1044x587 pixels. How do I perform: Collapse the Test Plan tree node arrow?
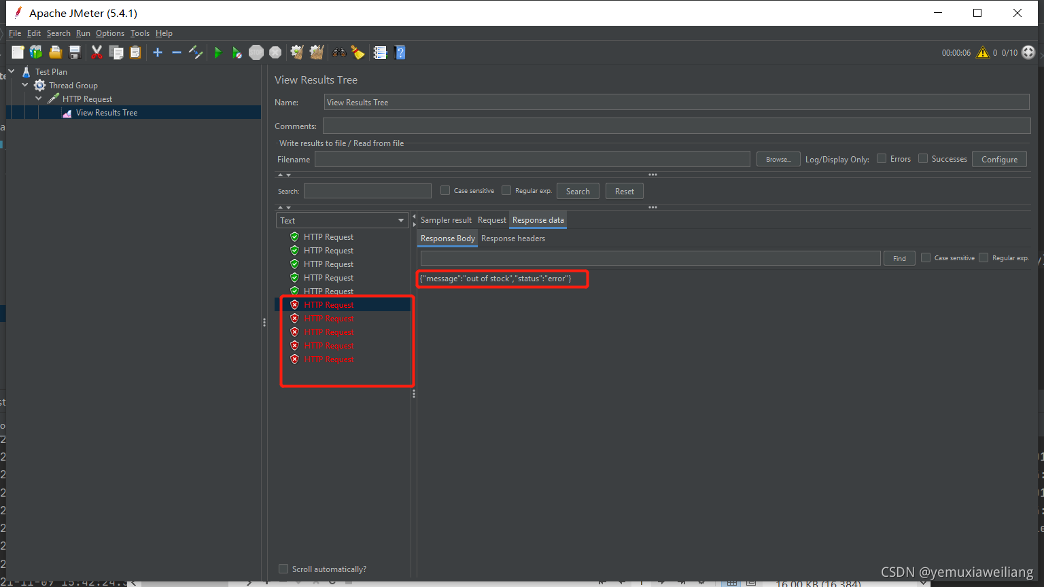(x=12, y=71)
